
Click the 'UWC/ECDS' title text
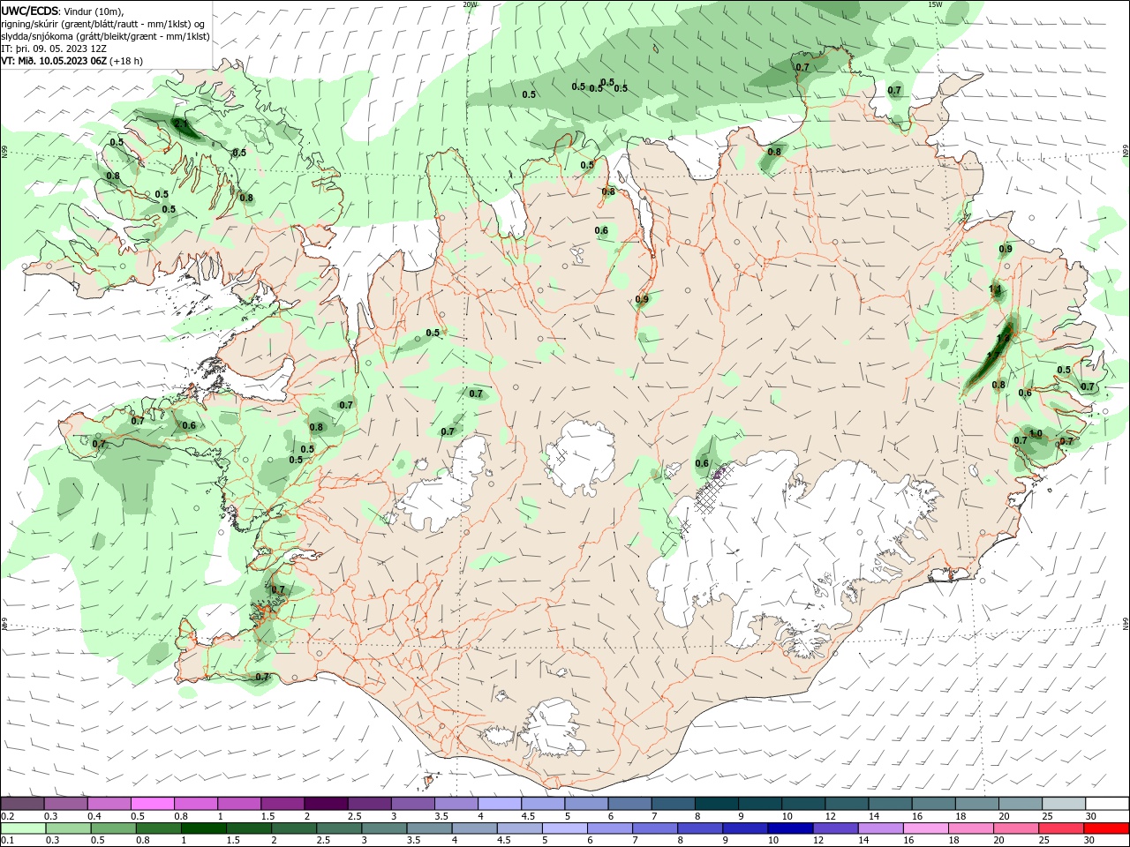coord(30,11)
